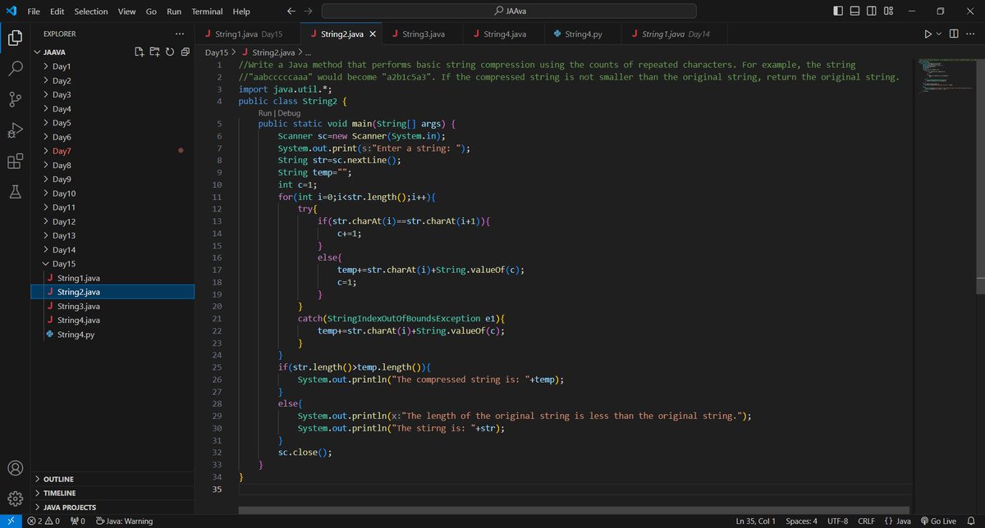Expand the TIMELINE section
985x528 pixels.
112,493
